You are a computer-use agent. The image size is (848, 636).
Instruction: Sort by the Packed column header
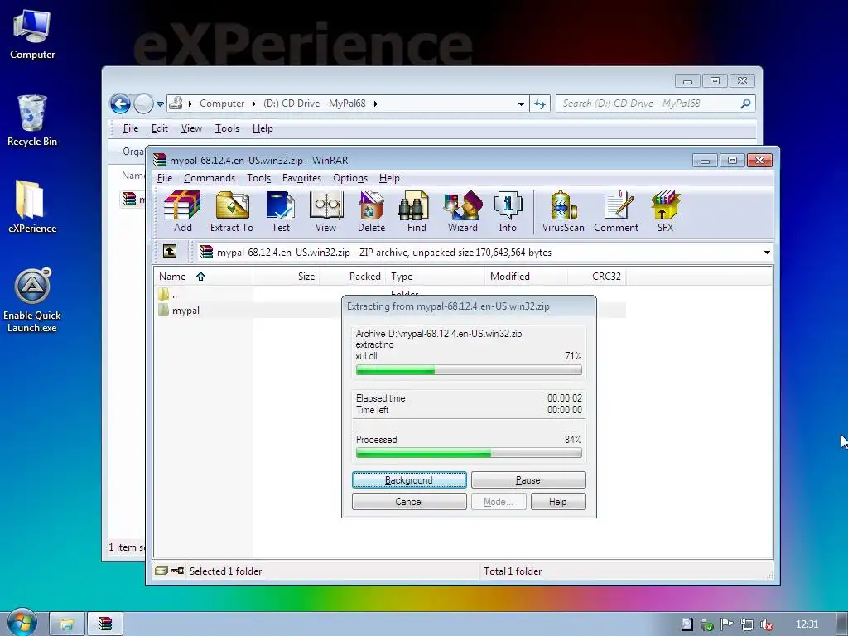tap(352, 277)
